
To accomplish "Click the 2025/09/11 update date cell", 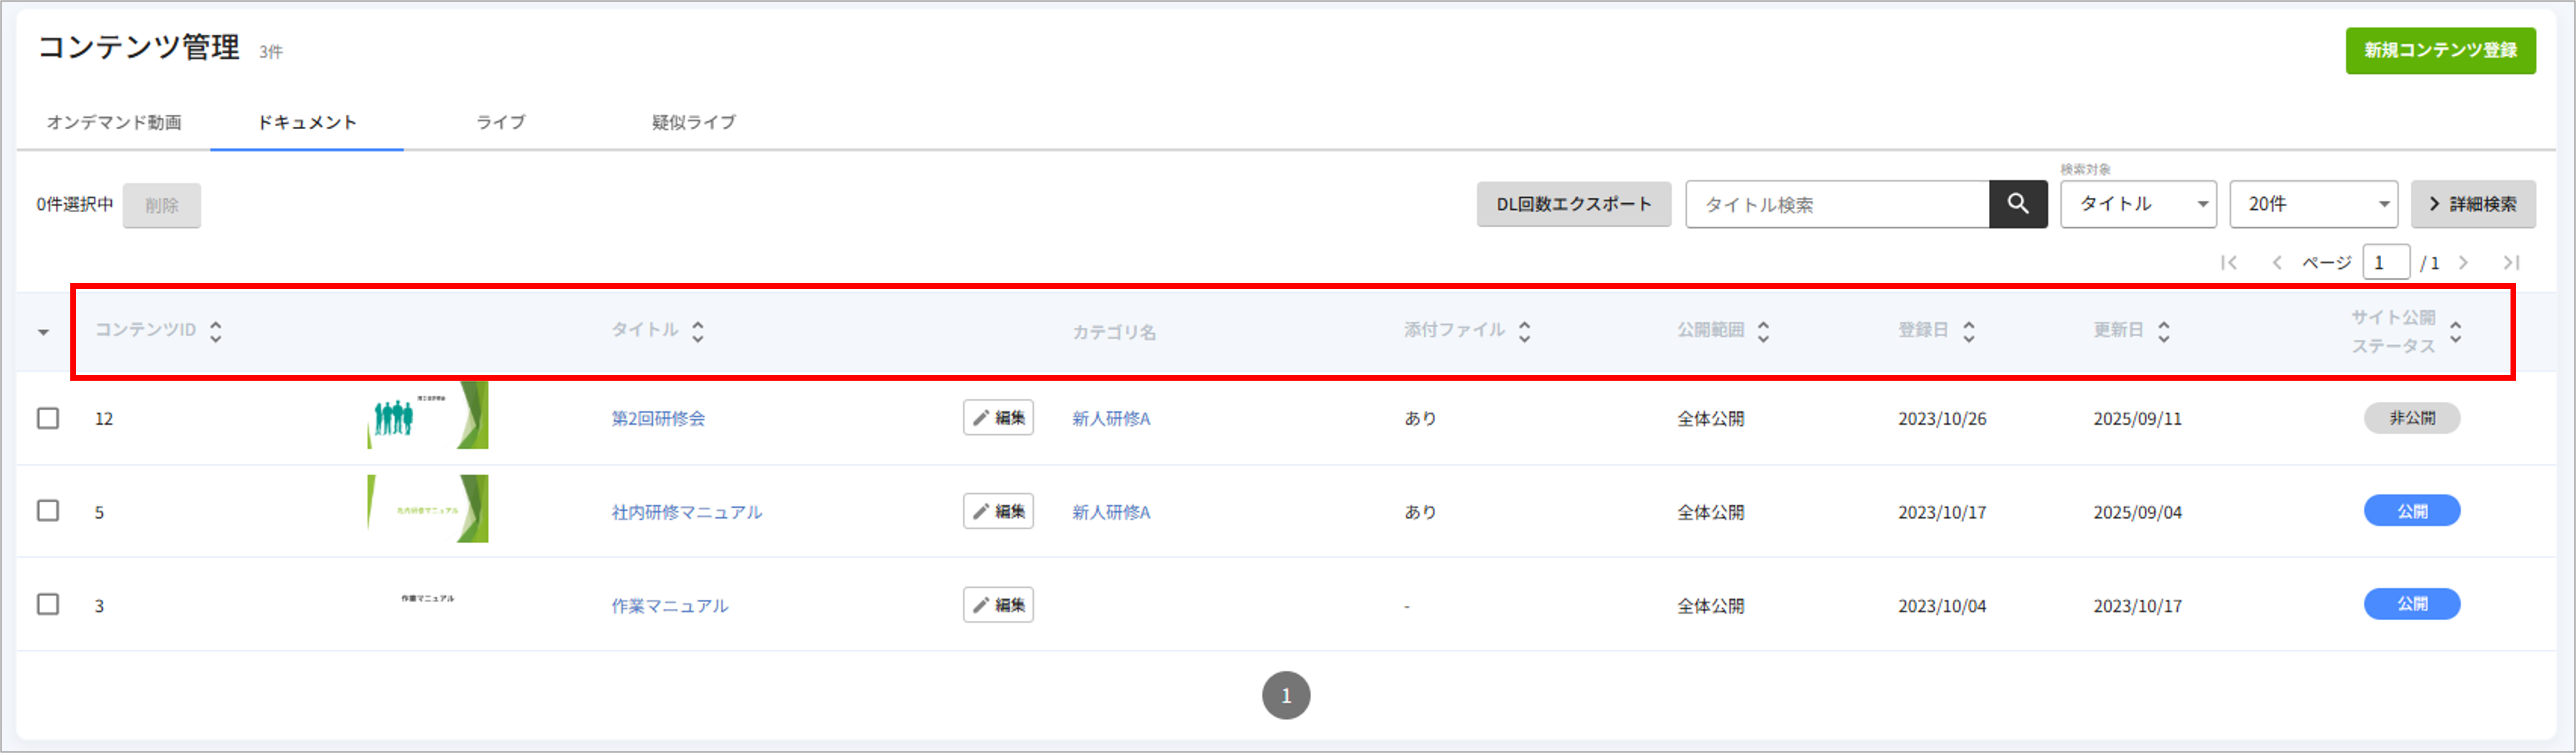I will point(2138,419).
